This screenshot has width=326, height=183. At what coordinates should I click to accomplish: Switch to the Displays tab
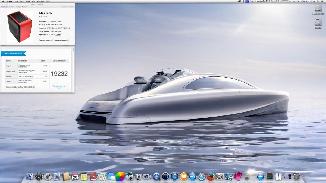[x=11, y=7]
